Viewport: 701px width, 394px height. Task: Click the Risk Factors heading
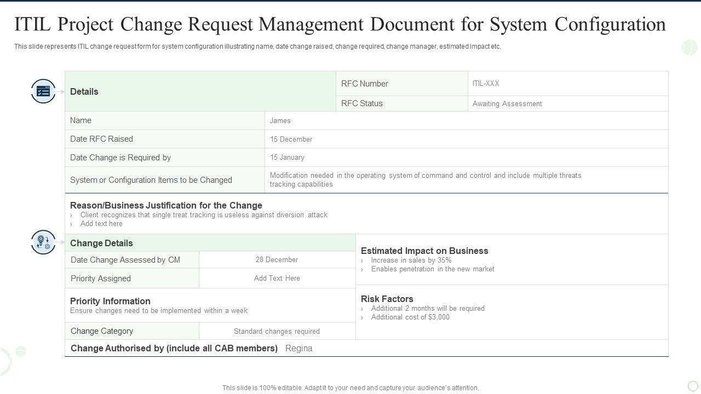coord(387,299)
